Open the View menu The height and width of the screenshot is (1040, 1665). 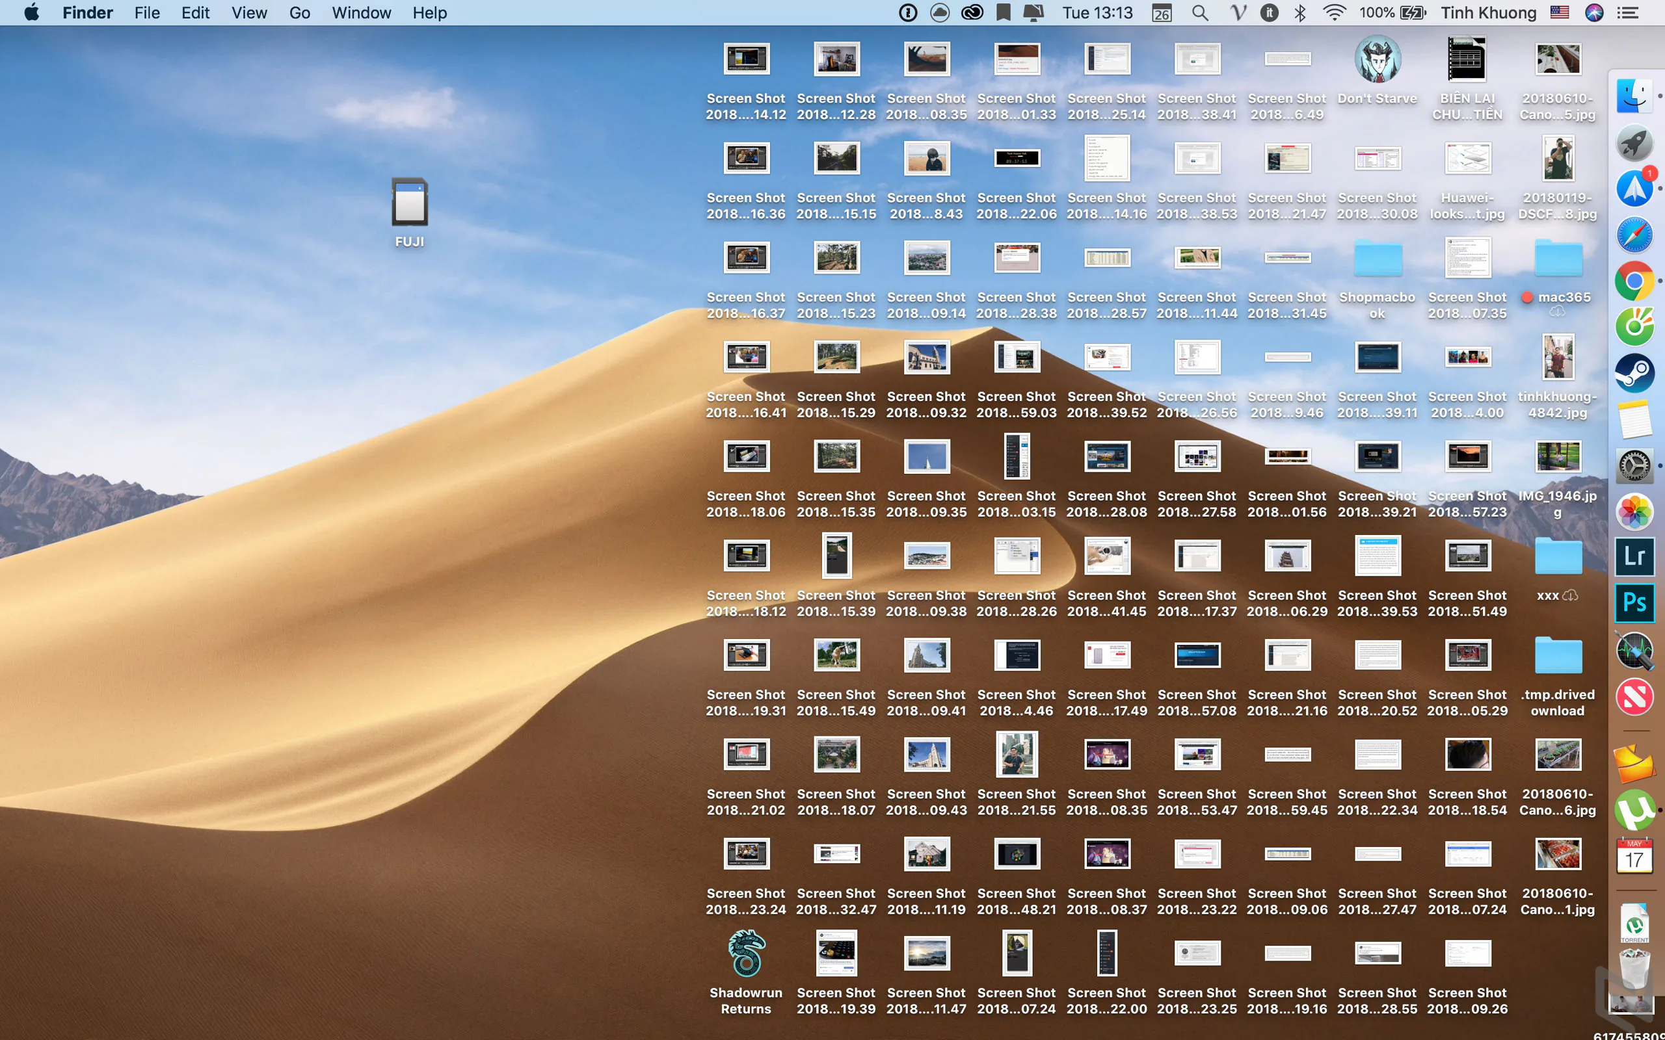pos(249,12)
